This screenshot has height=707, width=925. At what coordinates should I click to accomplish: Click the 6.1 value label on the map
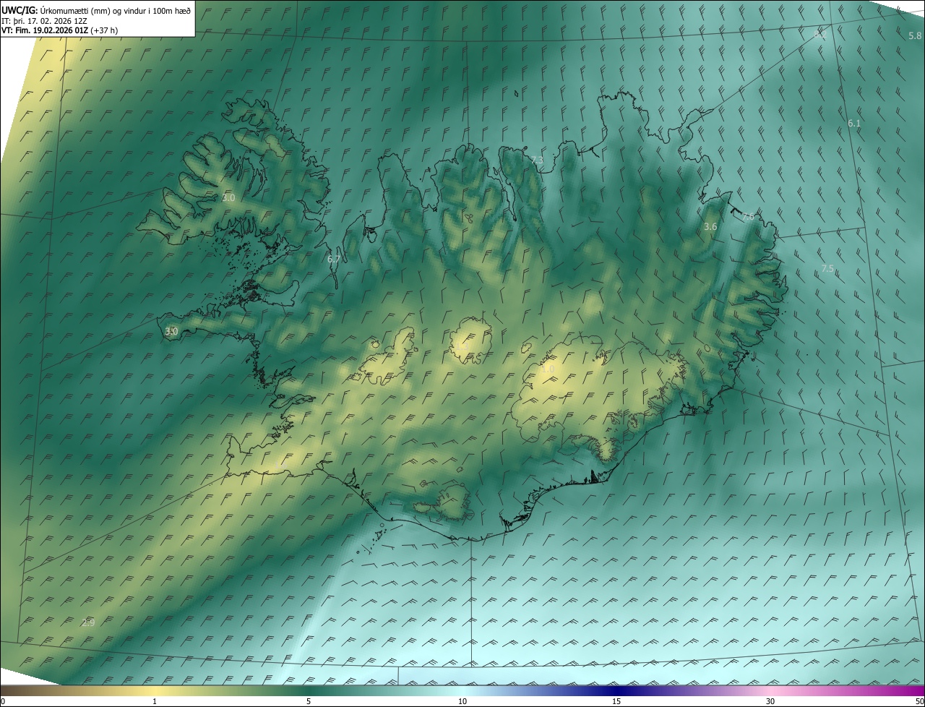[x=854, y=124]
